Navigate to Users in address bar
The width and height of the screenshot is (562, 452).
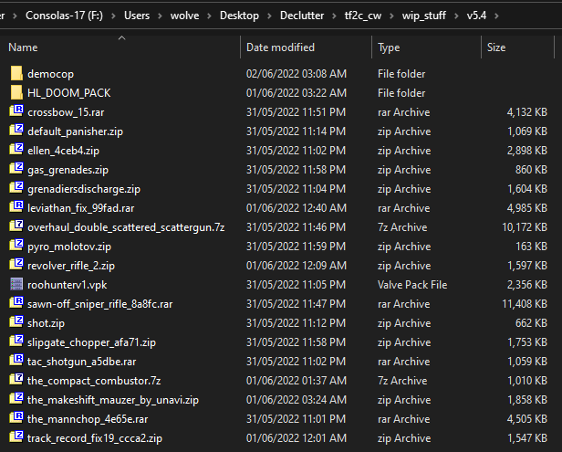[137, 16]
